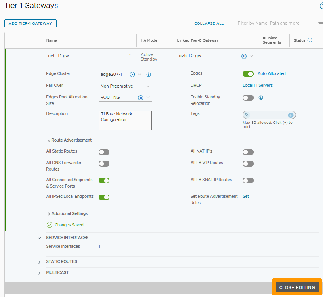The width and height of the screenshot is (323, 297).
Task: Collapse the SERVICE INTERFACES section
Action: click(39, 238)
